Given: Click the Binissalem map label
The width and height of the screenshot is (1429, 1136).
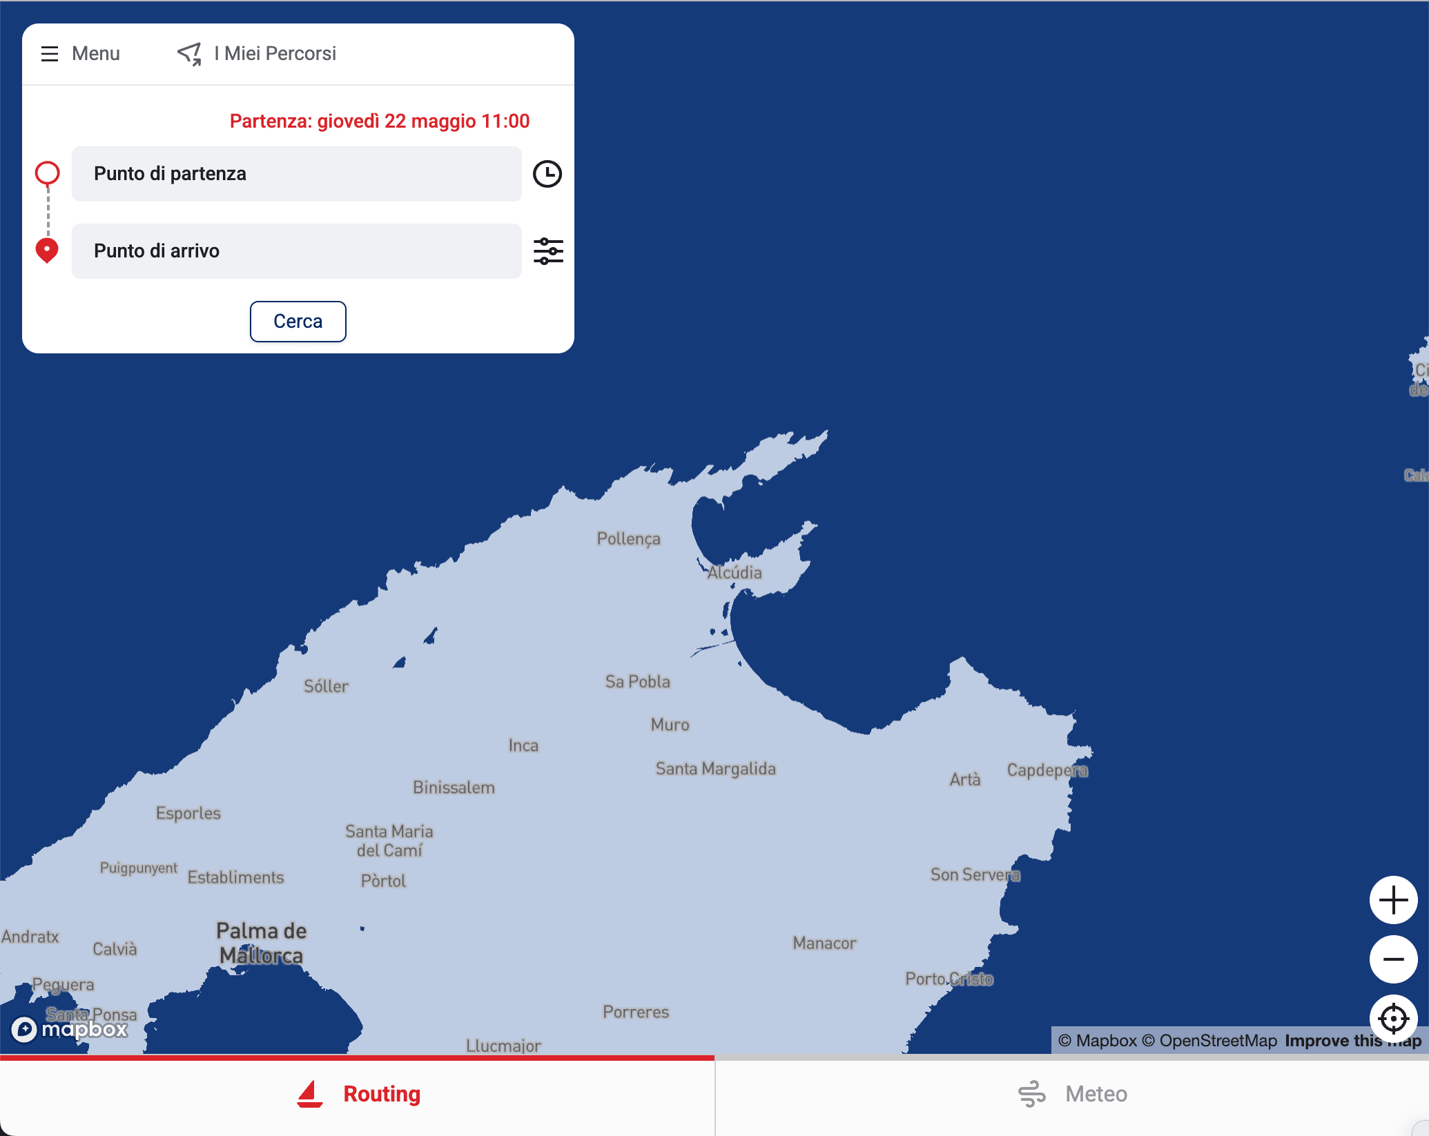Looking at the screenshot, I should pyautogui.click(x=454, y=788).
